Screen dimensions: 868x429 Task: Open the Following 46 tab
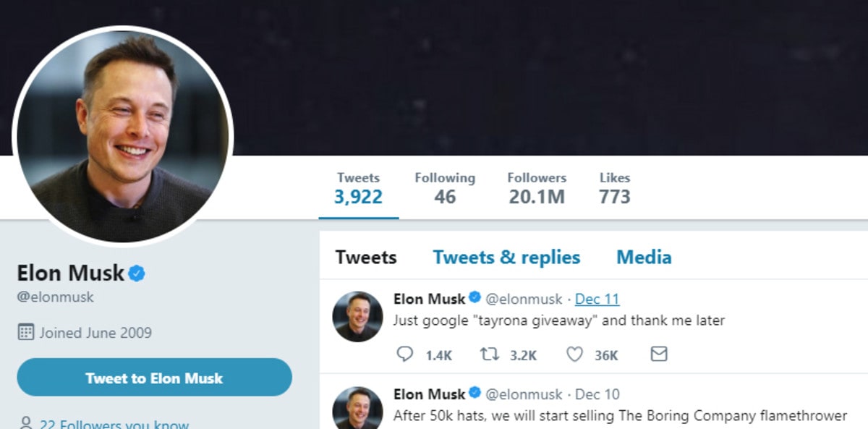445,188
